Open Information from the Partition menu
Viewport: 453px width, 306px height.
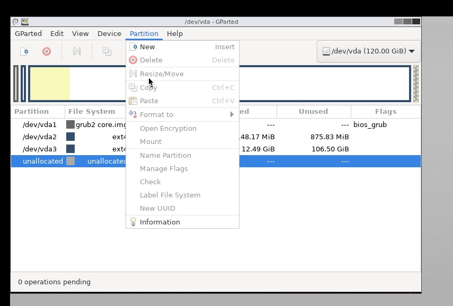182,222
